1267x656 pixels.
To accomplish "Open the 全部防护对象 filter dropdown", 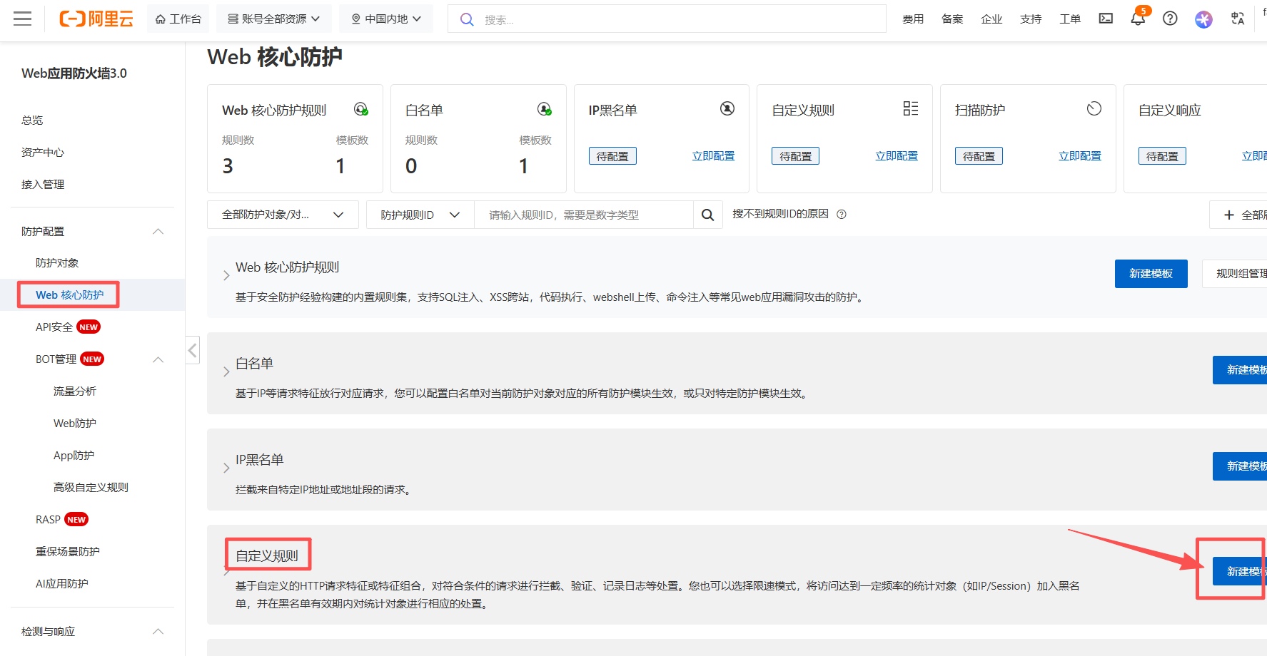I will click(283, 215).
